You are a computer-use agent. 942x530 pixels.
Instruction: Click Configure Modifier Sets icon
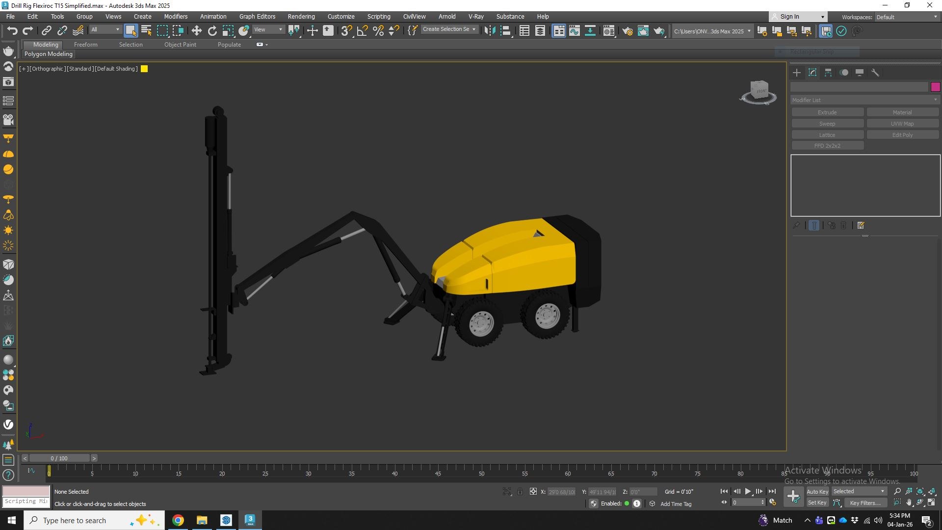click(861, 225)
